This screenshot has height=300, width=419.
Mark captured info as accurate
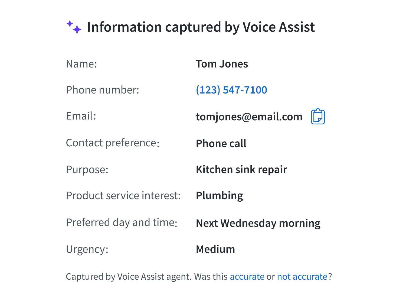click(x=247, y=276)
